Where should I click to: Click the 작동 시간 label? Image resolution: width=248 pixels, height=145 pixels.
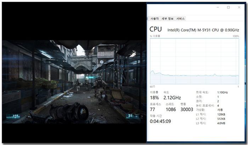[x=156, y=116]
